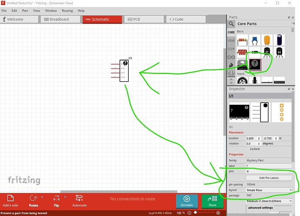The image size is (300, 216).
Task: Pick the red inductor coil part
Action: coord(243,52)
